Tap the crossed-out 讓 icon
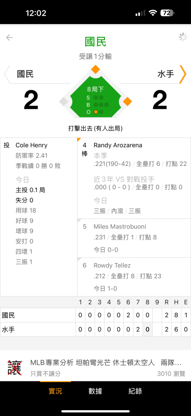 (x=15, y=368)
